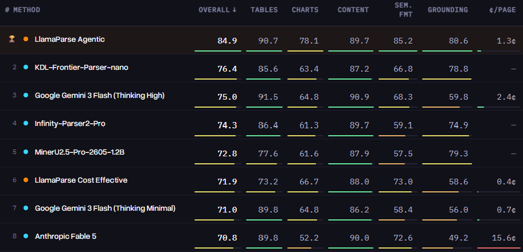Click the blue dot beside MinerU2.5-Pro-2605-1.2B
This screenshot has height=252, width=523.
pos(26,152)
